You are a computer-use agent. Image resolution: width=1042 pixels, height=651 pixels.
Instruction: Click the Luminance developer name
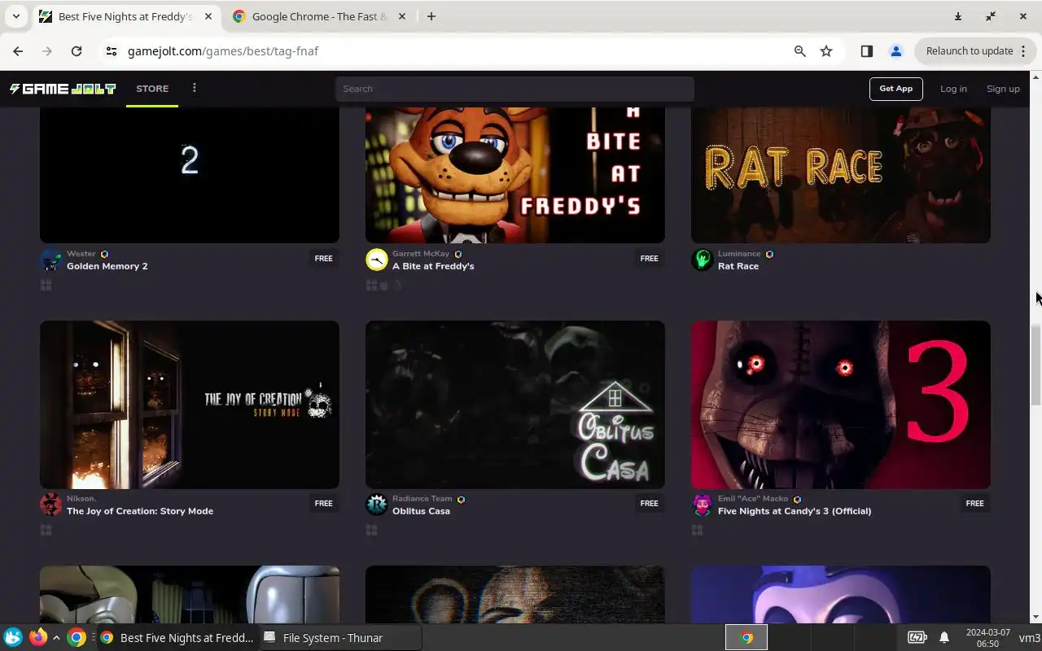pyautogui.click(x=739, y=254)
